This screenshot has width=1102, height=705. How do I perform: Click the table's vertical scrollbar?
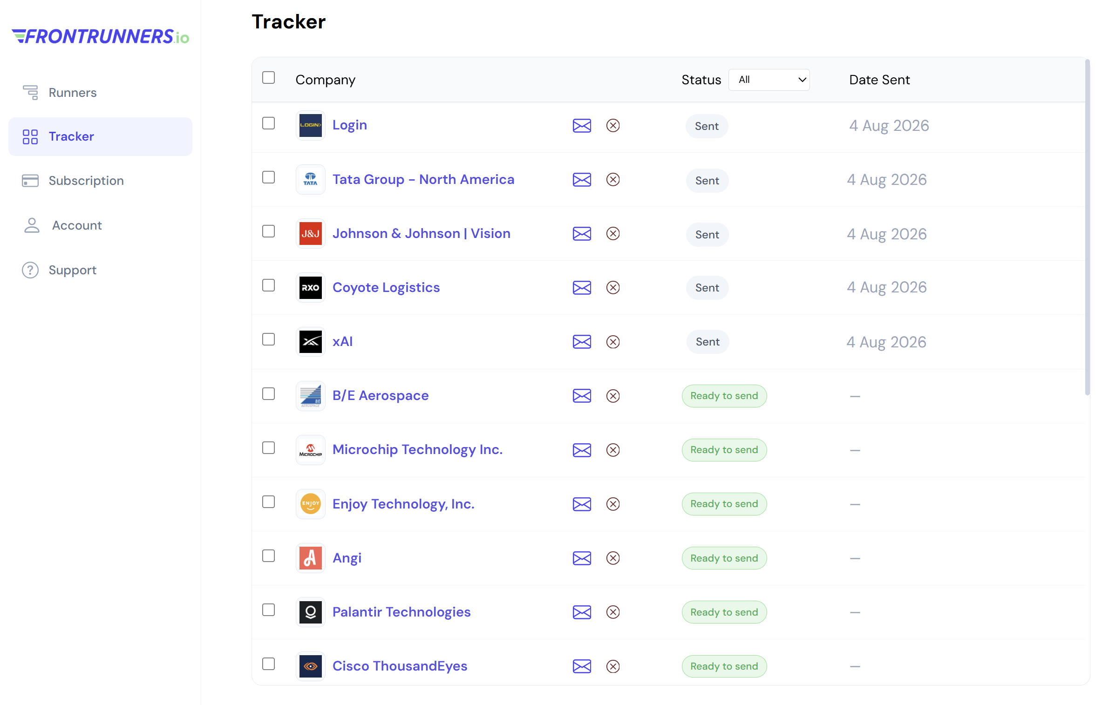click(x=1087, y=228)
